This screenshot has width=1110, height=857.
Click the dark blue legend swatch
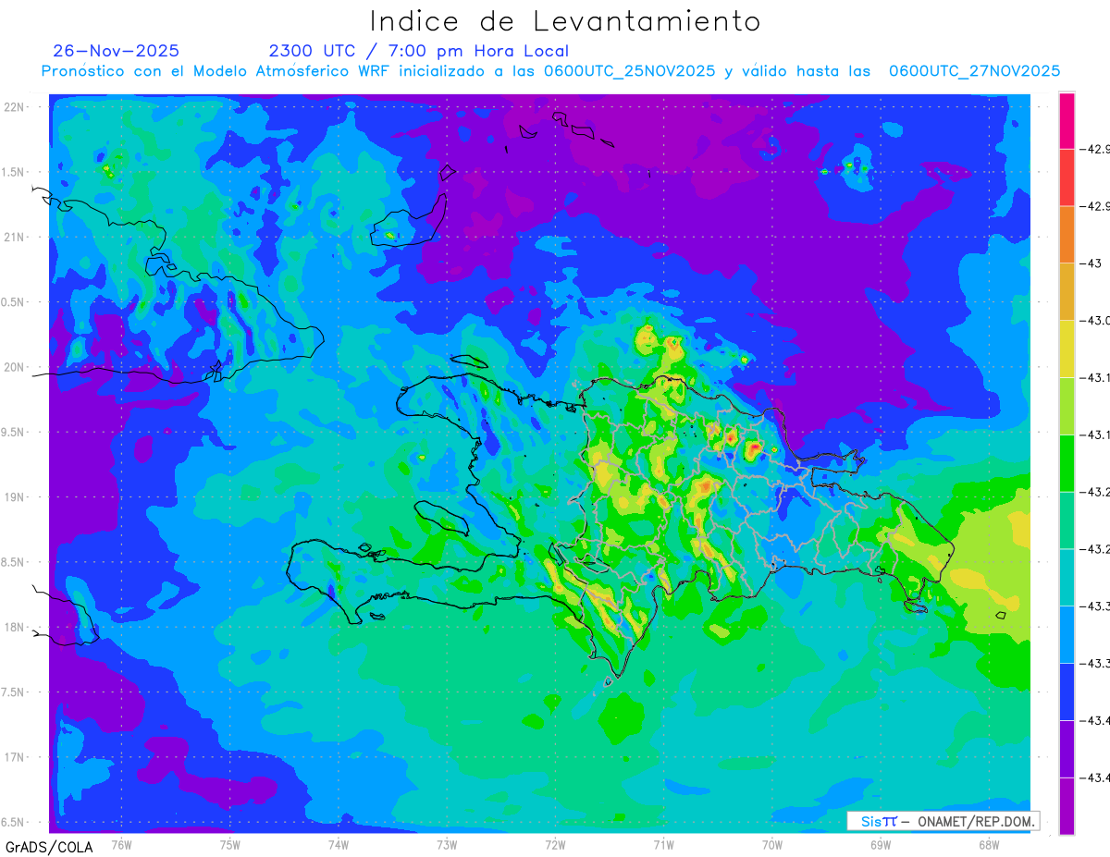tap(1067, 692)
